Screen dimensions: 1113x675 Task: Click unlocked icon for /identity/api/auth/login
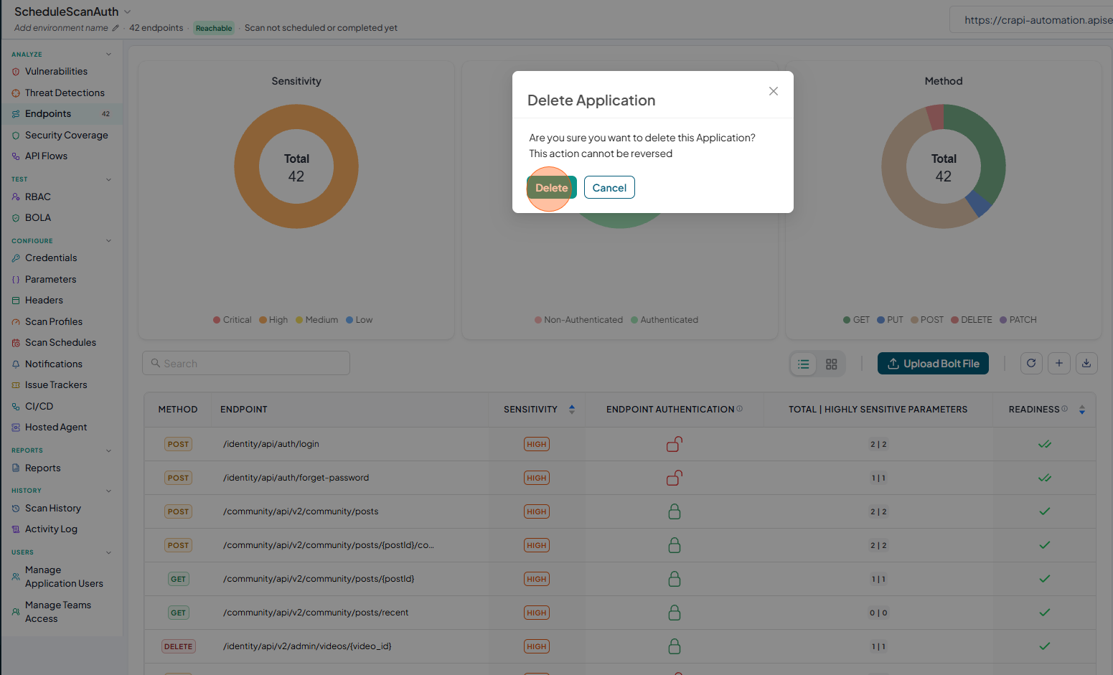675,444
